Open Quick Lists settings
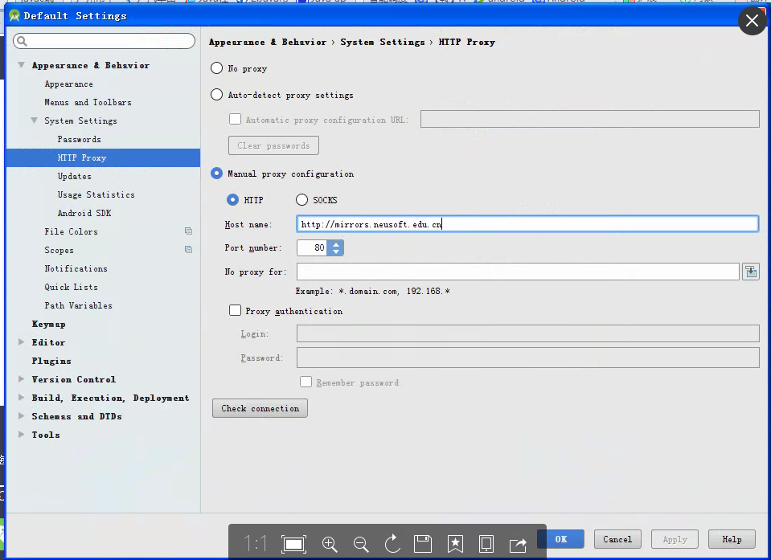Viewport: 771px width, 560px height. click(71, 287)
